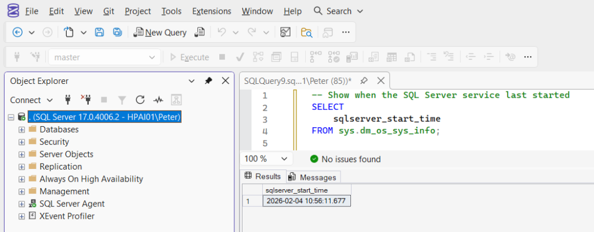Click the sqlserver_start_time column header
This screenshot has width=594, height=232.
coord(306,190)
